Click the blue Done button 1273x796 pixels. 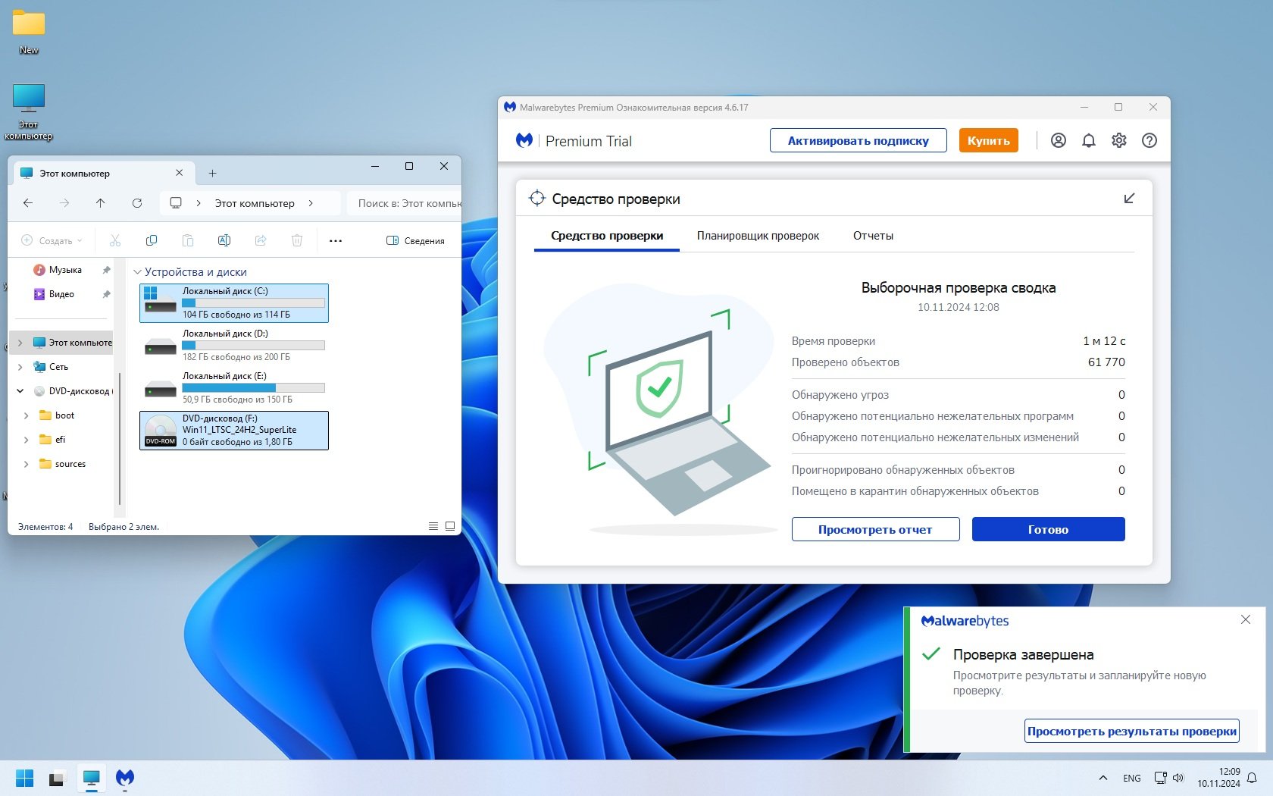pos(1048,529)
